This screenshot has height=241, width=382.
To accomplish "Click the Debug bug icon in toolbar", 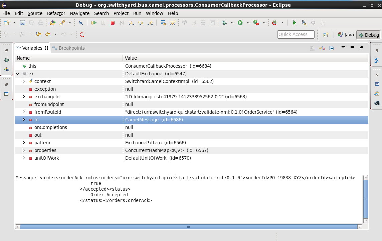I will (224, 23).
